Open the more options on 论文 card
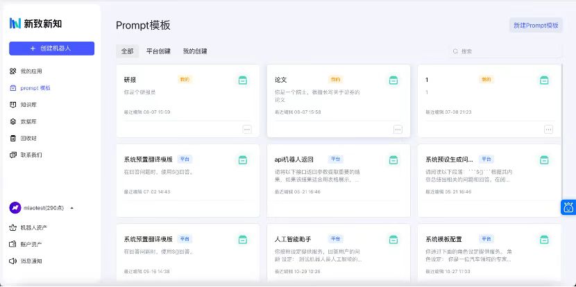 tap(398, 129)
